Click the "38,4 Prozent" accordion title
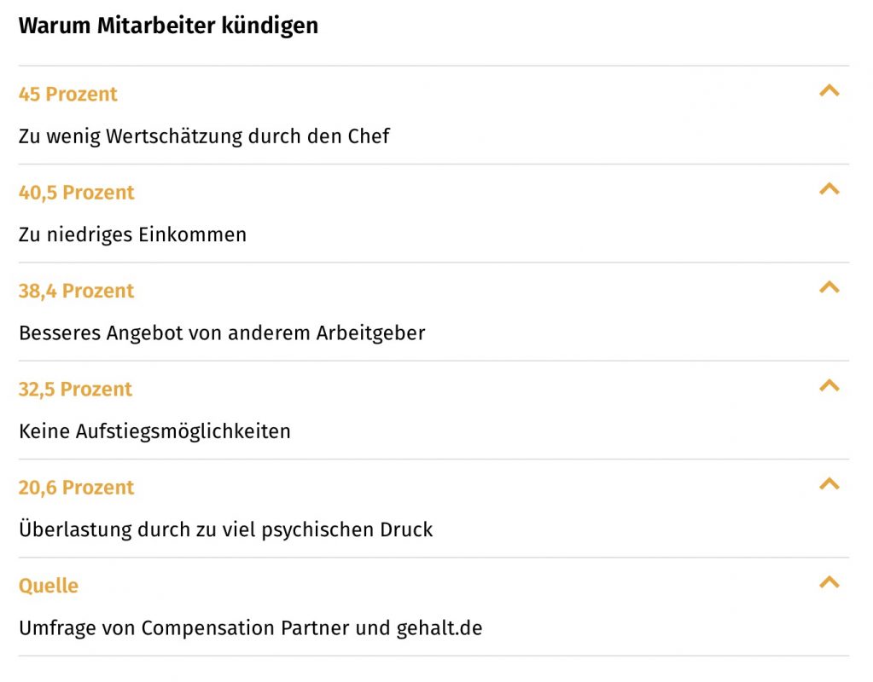Image resolution: width=873 pixels, height=682 pixels. coord(77,291)
